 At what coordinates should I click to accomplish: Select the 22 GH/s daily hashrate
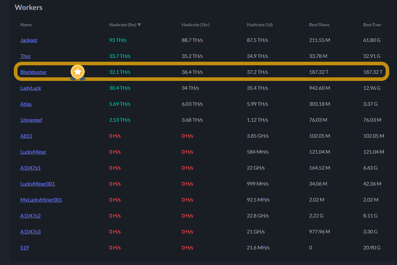(256, 167)
